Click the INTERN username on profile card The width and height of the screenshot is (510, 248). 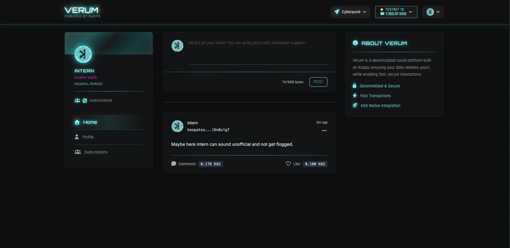84,71
